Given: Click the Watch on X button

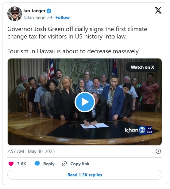Looking at the screenshot, I should 142,67.
